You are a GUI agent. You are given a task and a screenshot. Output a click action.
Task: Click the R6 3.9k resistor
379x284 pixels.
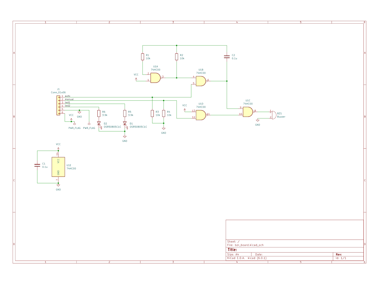[99, 113]
